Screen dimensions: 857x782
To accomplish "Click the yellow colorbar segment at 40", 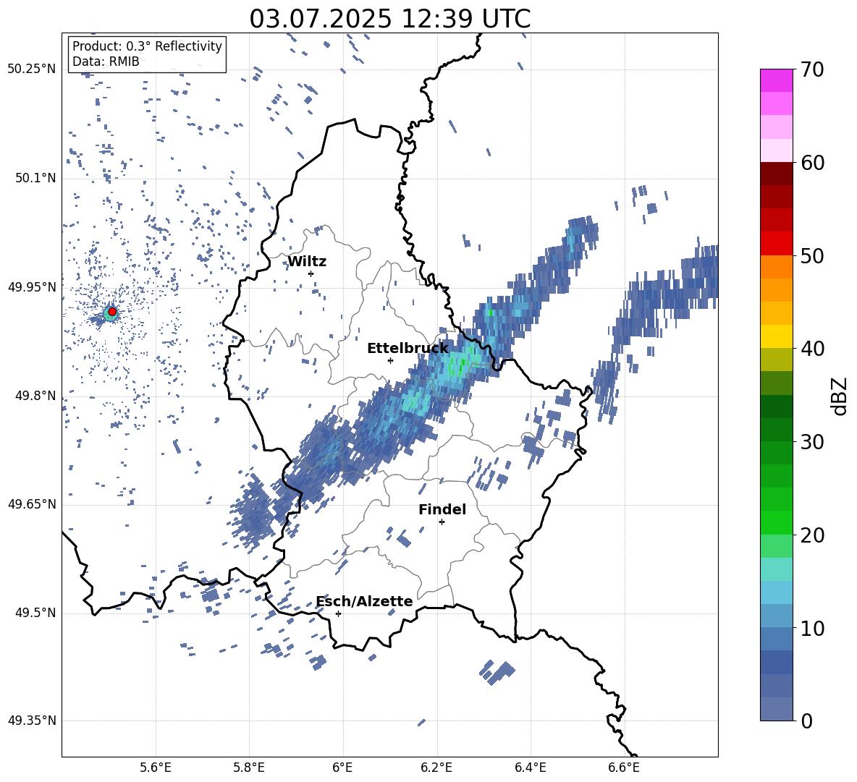I will click(777, 336).
